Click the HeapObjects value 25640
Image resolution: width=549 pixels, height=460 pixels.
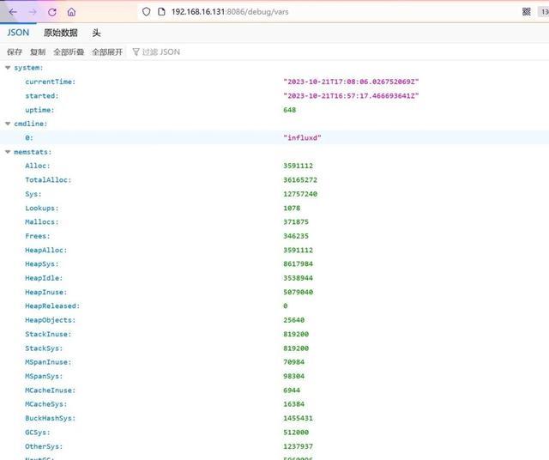293,320
